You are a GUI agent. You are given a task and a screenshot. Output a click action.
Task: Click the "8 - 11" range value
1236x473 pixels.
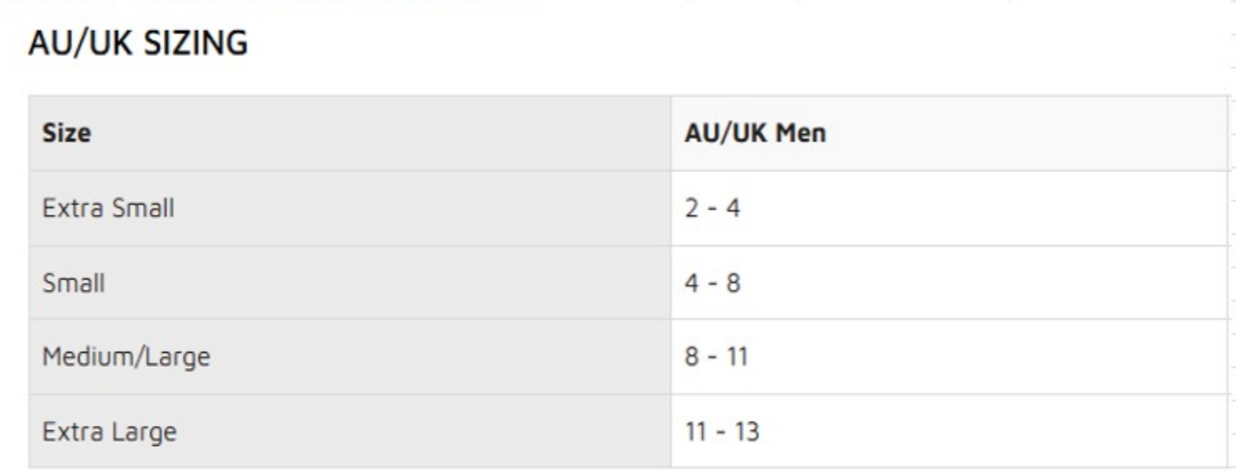pyautogui.click(x=716, y=357)
